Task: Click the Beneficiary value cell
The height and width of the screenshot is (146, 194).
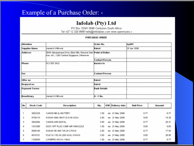Action: [70, 97]
